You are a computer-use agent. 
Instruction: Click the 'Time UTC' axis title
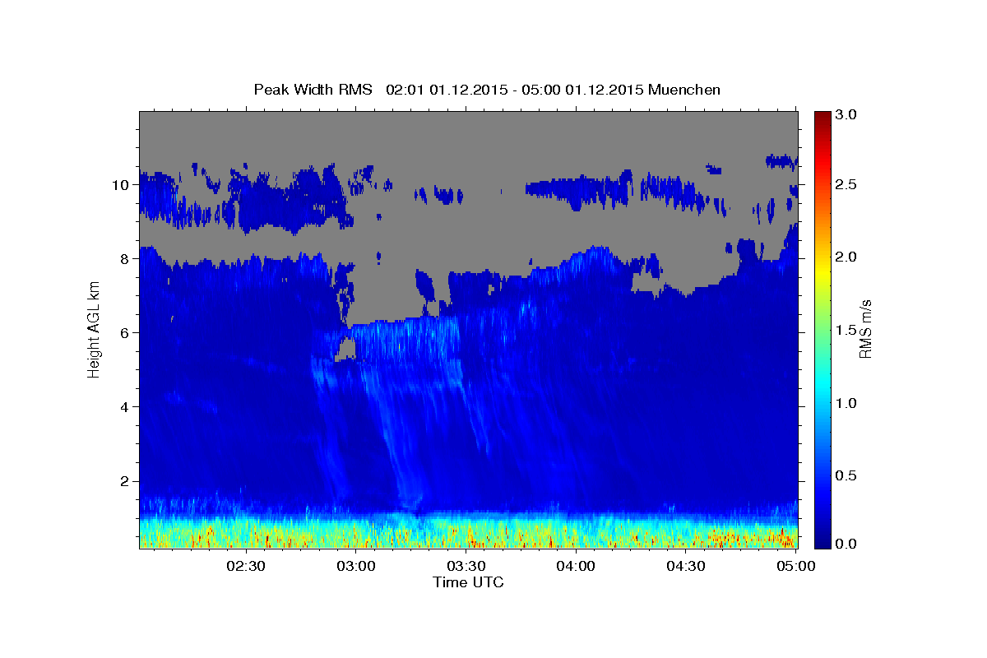(x=468, y=582)
